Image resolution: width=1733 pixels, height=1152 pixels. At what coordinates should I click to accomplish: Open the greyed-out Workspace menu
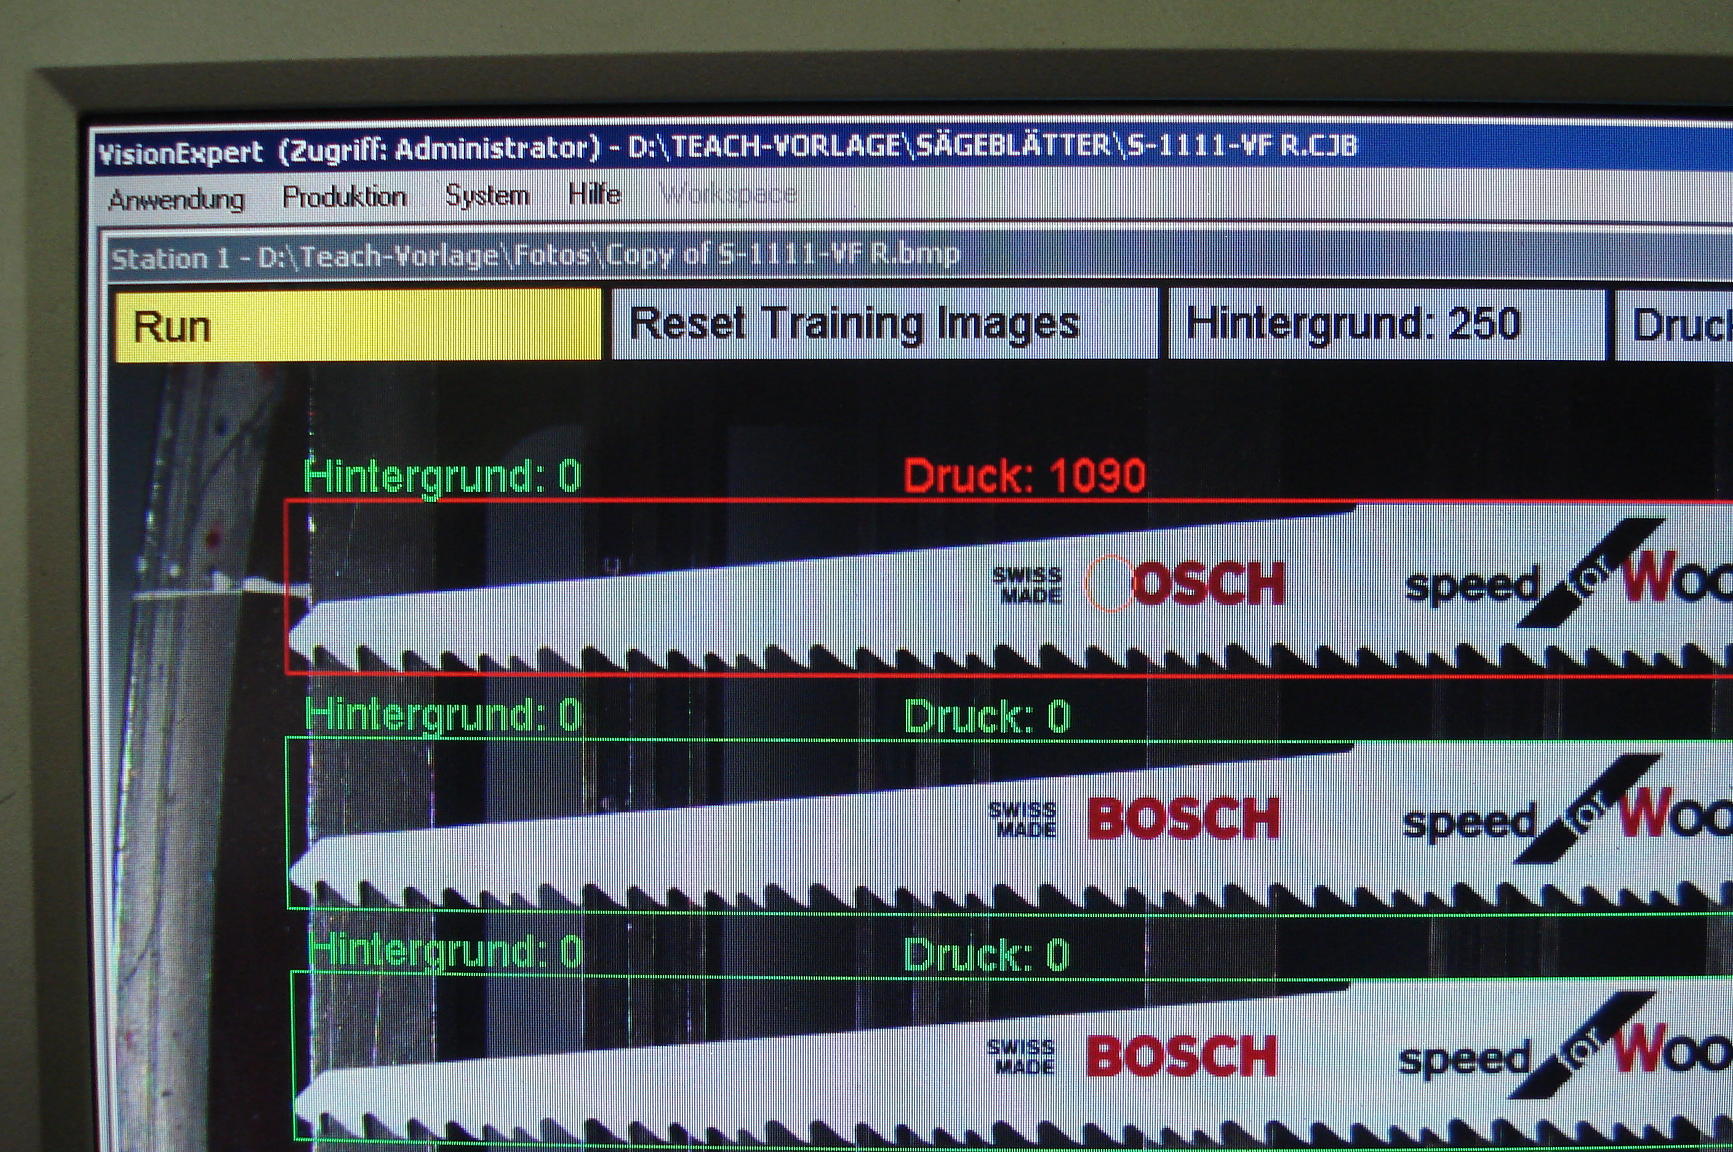pyautogui.click(x=728, y=194)
